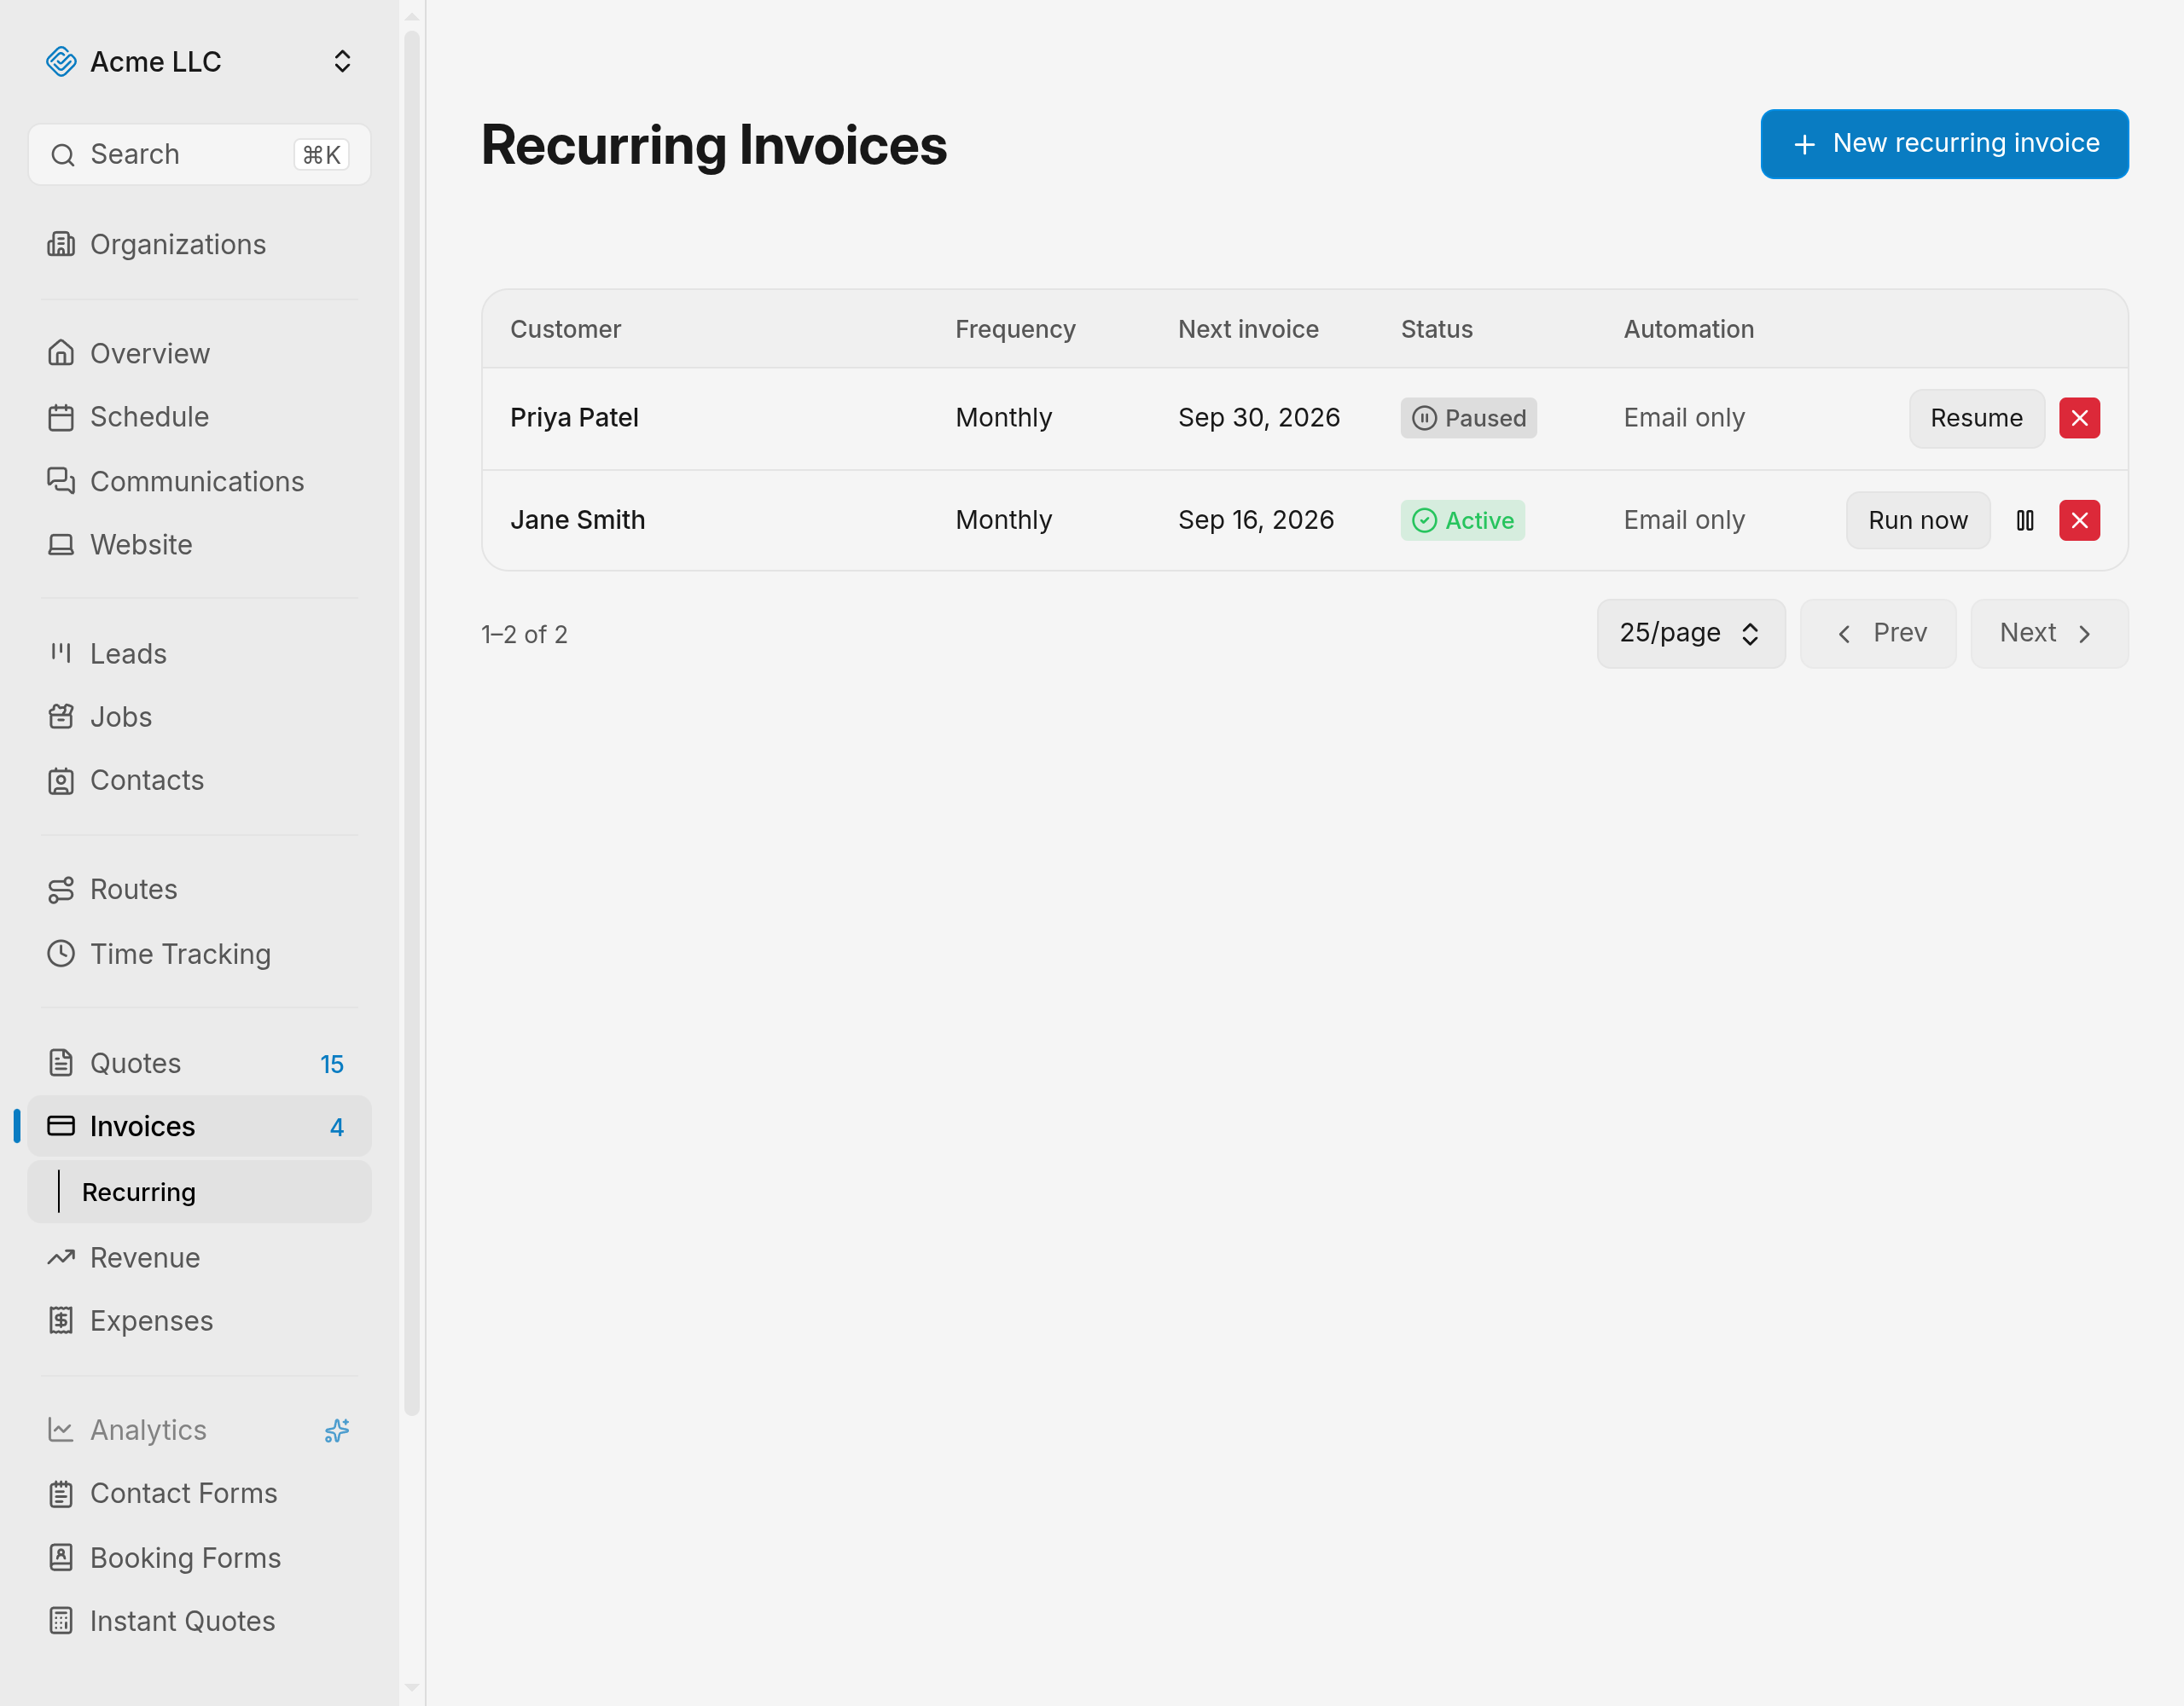Click the Customer column header
2184x1706 pixels.
(x=565, y=329)
